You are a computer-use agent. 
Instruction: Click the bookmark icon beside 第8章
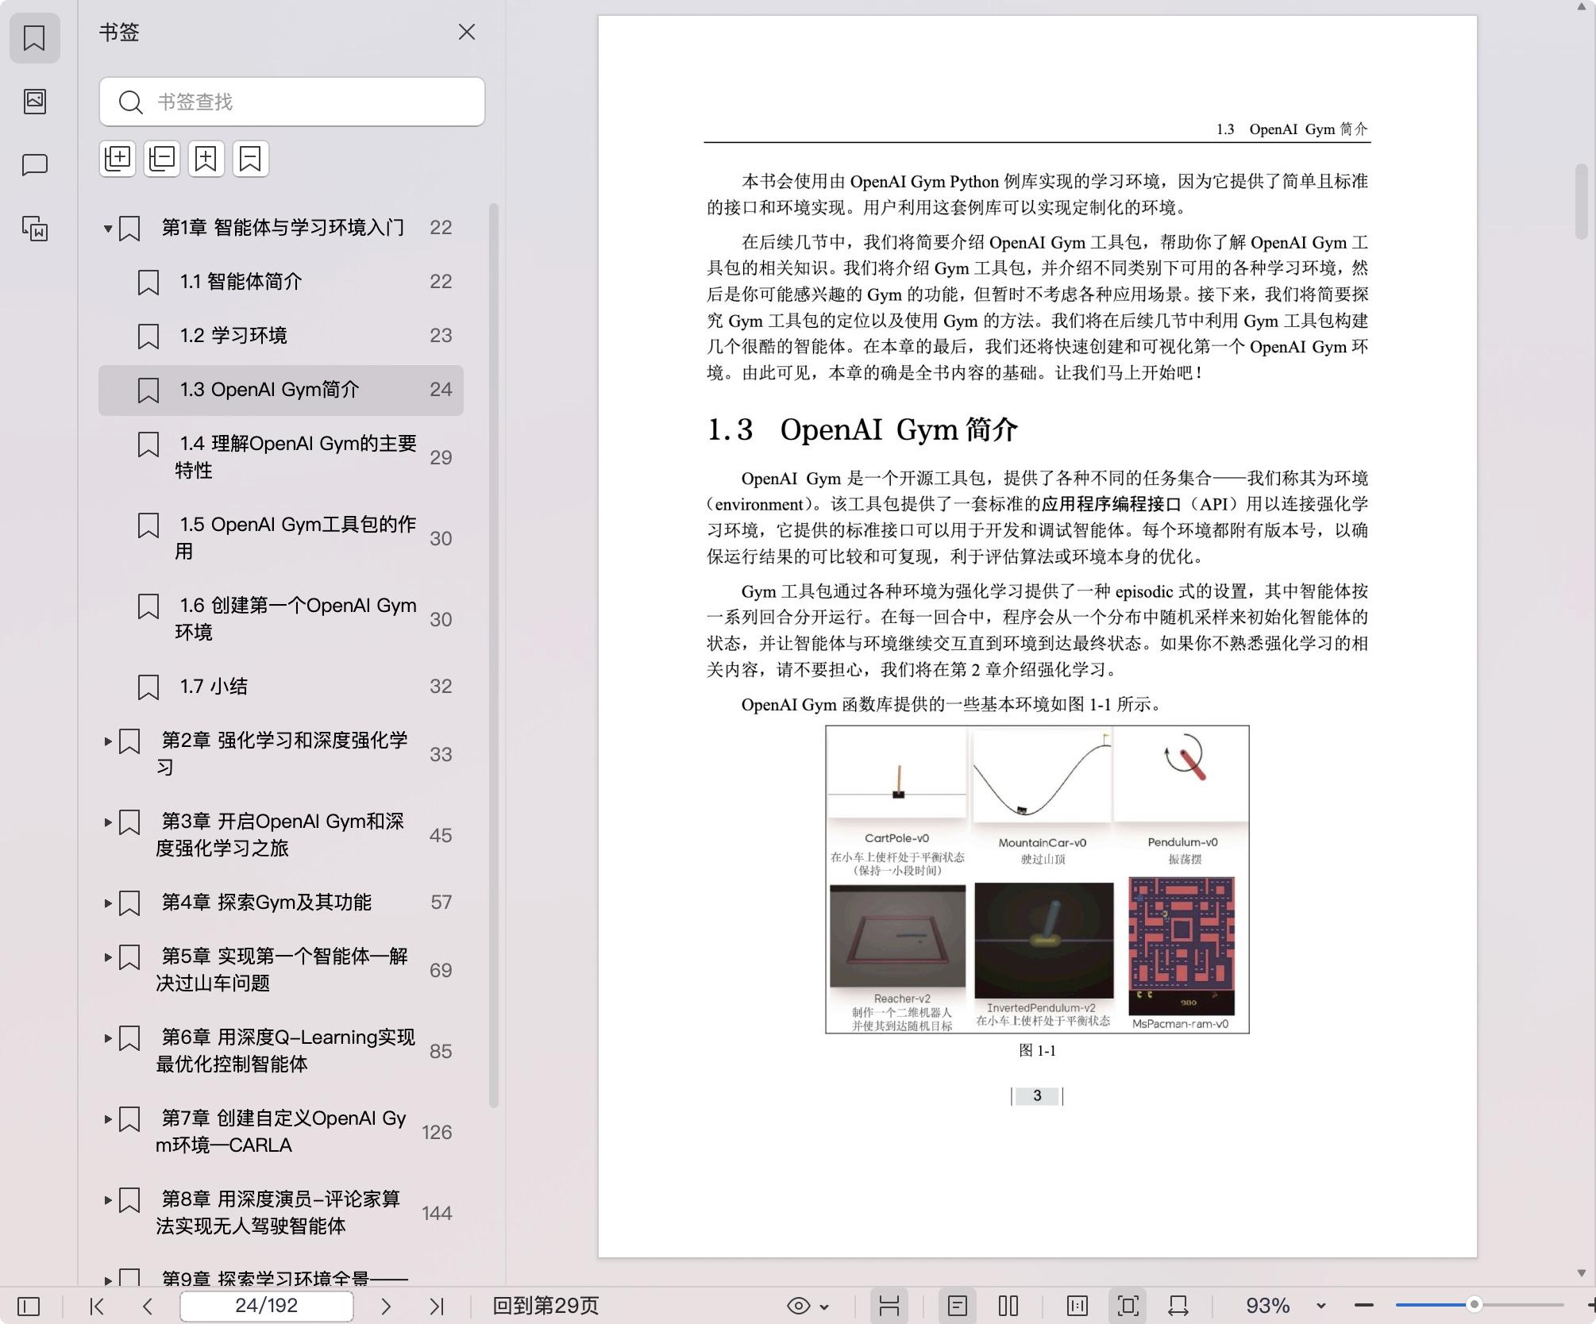coord(129,1200)
